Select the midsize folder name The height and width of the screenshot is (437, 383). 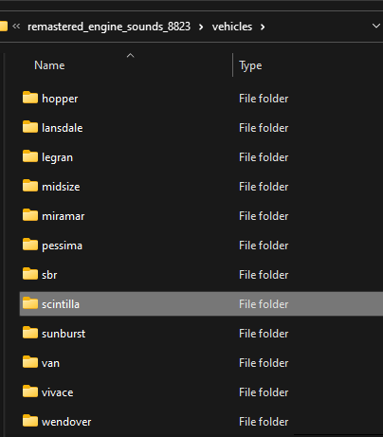(x=61, y=187)
